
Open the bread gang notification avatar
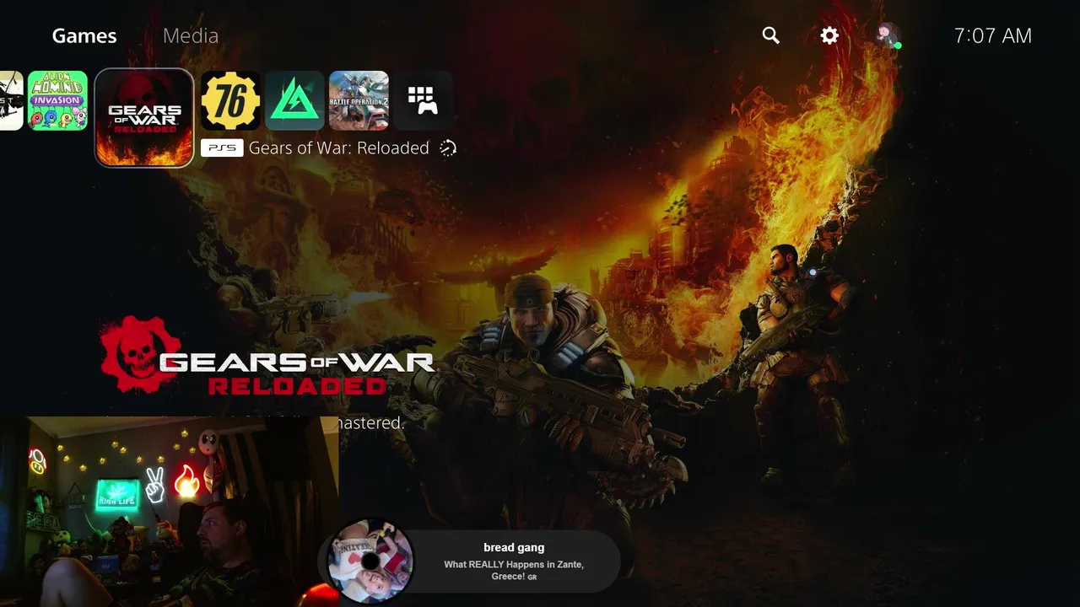point(370,561)
